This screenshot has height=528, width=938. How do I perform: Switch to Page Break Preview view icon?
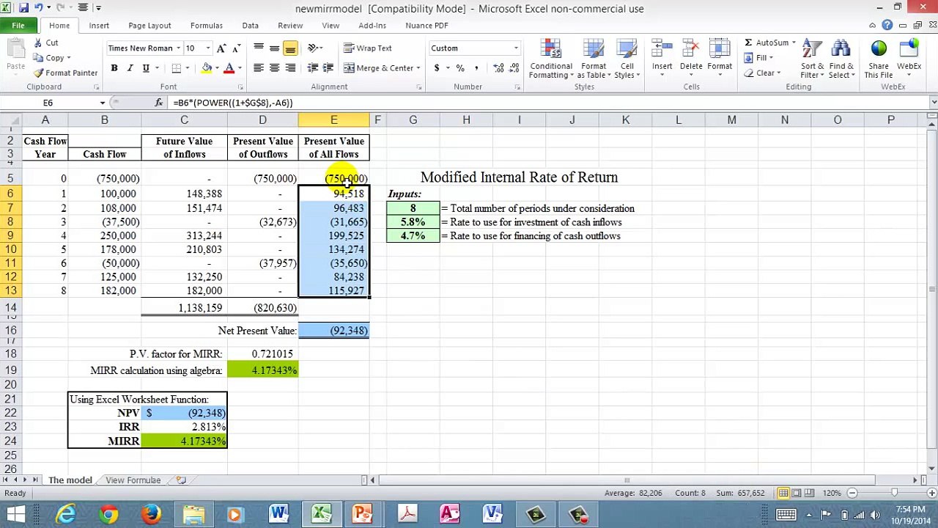coord(810,494)
